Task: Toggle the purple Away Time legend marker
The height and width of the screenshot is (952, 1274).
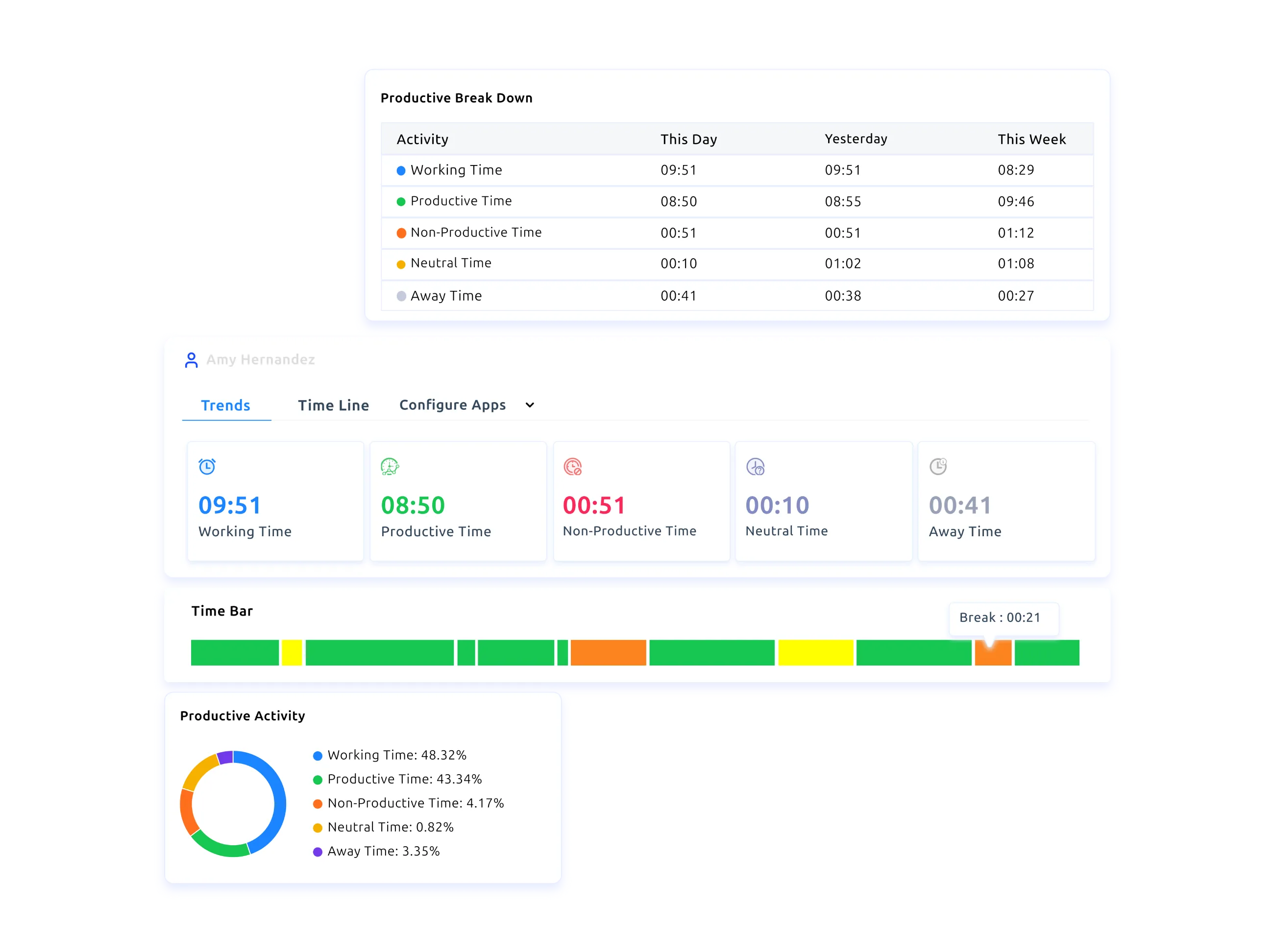Action: [x=318, y=851]
